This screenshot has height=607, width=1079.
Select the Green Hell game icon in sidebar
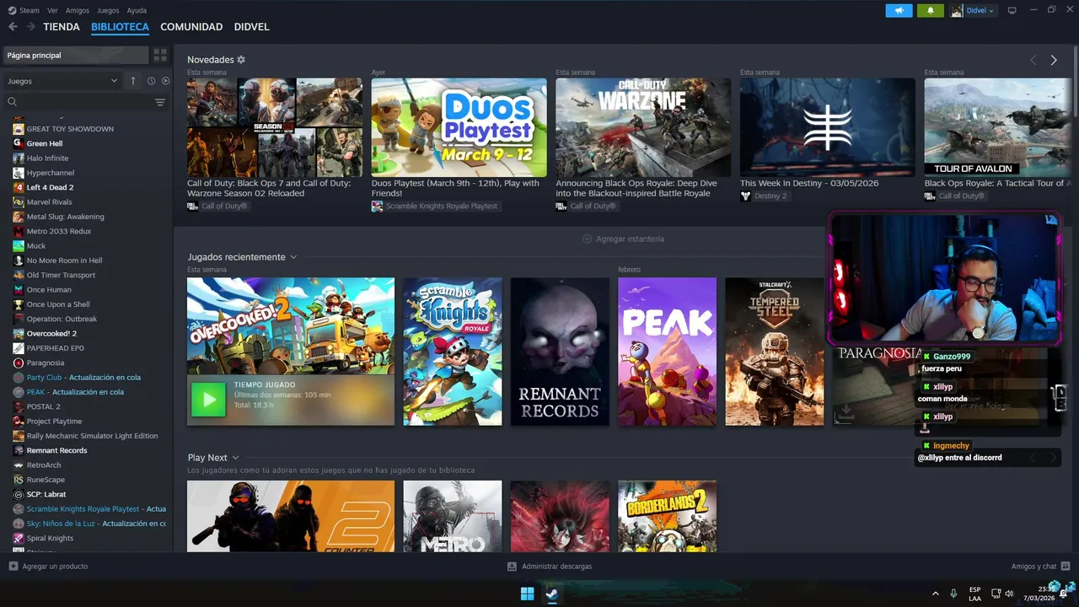(19, 143)
